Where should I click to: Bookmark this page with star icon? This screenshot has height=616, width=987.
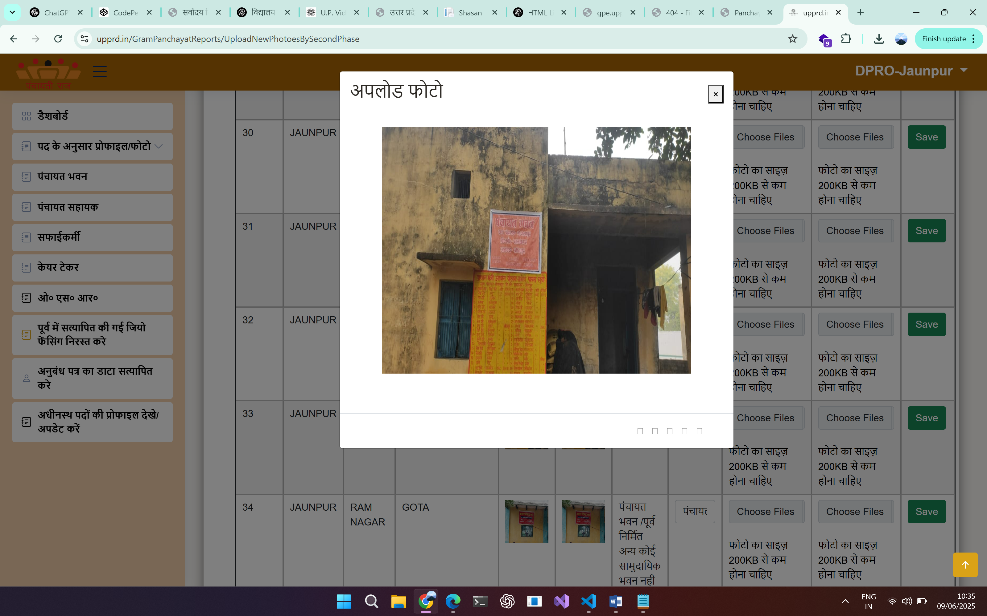click(x=792, y=39)
